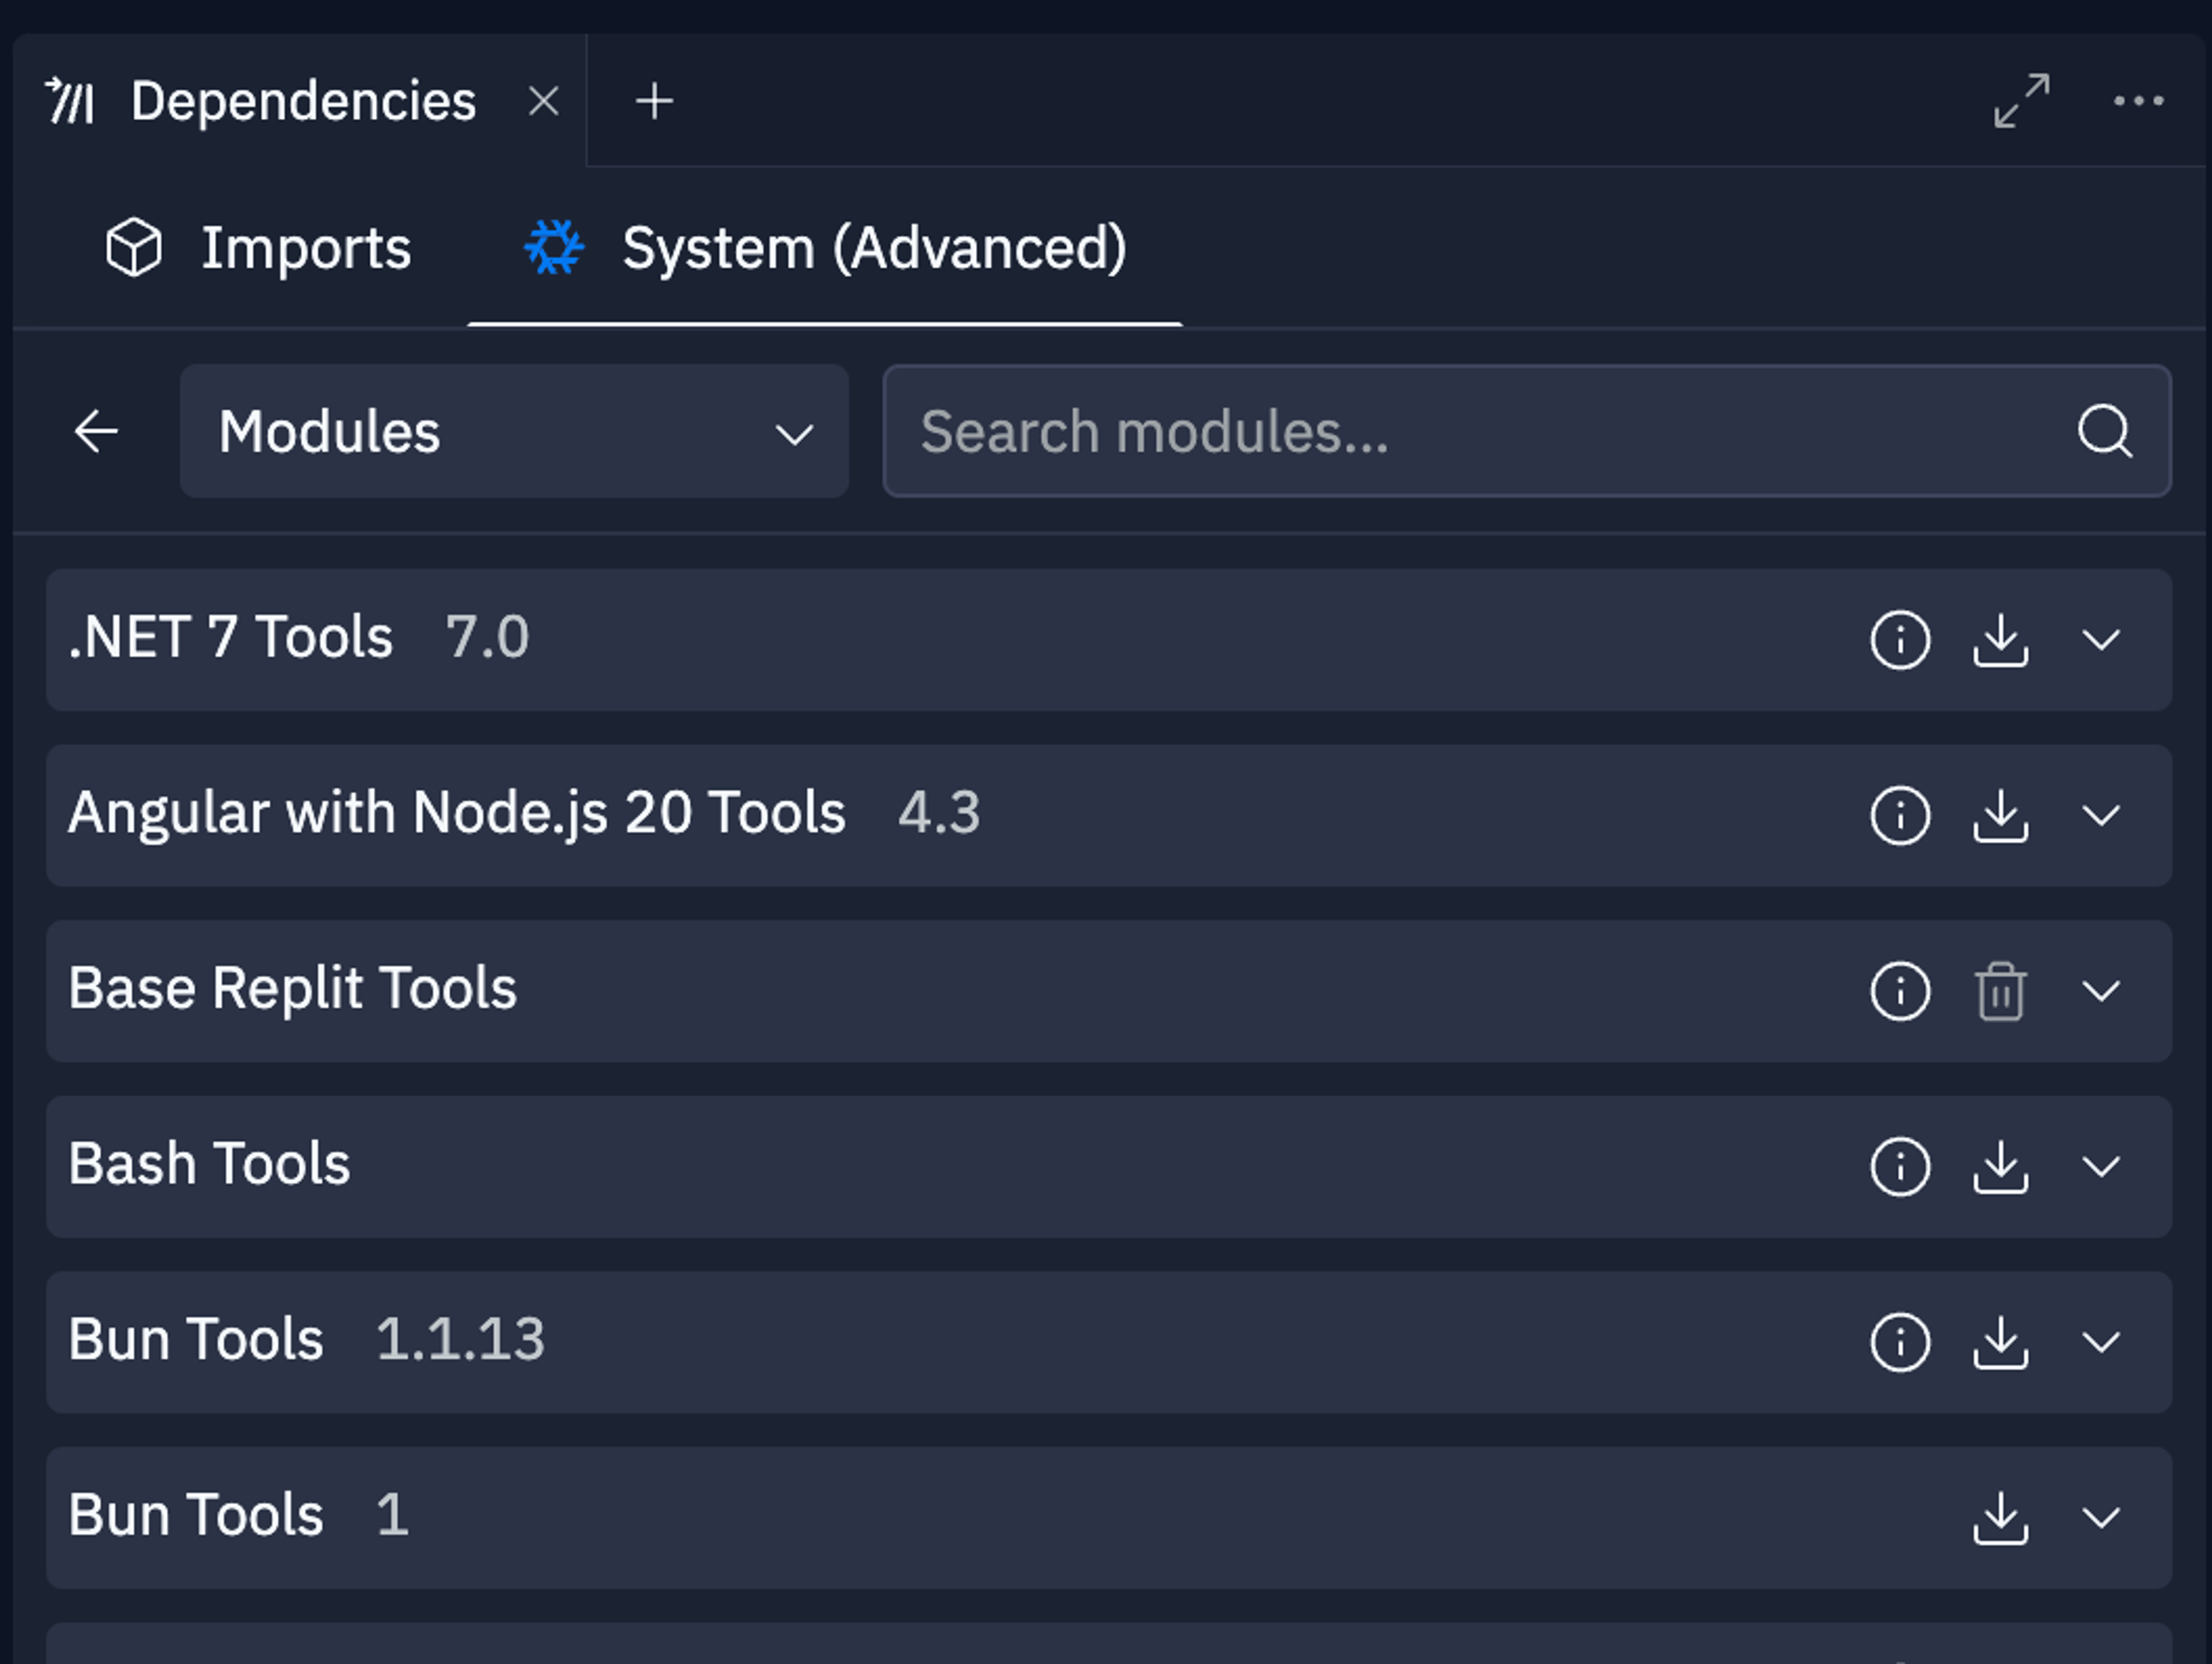The height and width of the screenshot is (1664, 2212).
Task: Go back using the left arrow
Action: click(x=96, y=431)
